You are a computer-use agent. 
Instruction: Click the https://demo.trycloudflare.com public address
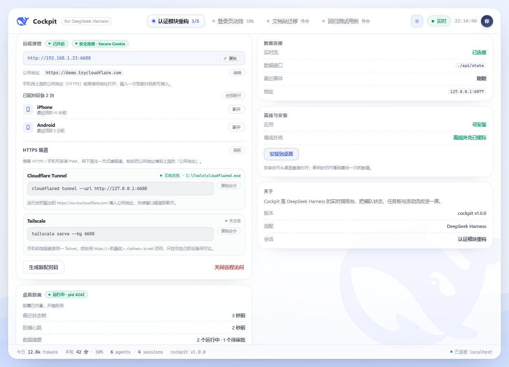tap(83, 73)
